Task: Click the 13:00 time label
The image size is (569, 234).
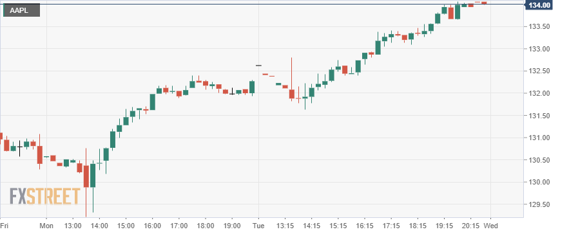Action: (73, 226)
